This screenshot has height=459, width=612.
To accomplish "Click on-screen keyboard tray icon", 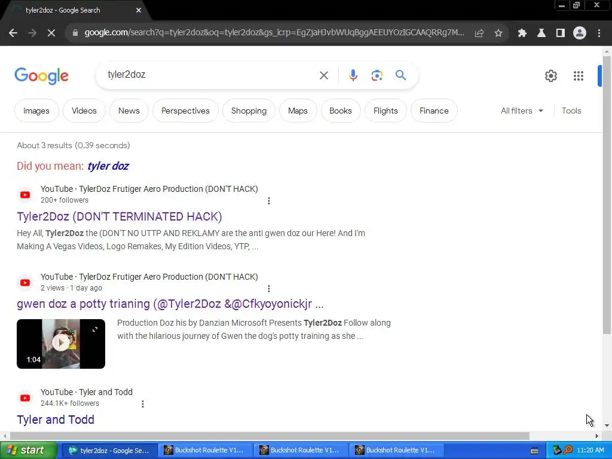I will pos(534,451).
